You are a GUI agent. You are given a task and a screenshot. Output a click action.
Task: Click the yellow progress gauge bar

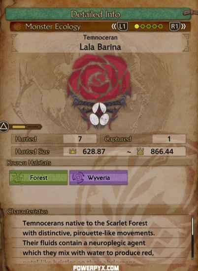click(26, 127)
